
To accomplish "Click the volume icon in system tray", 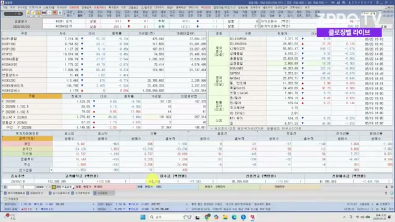I will click(362, 217).
